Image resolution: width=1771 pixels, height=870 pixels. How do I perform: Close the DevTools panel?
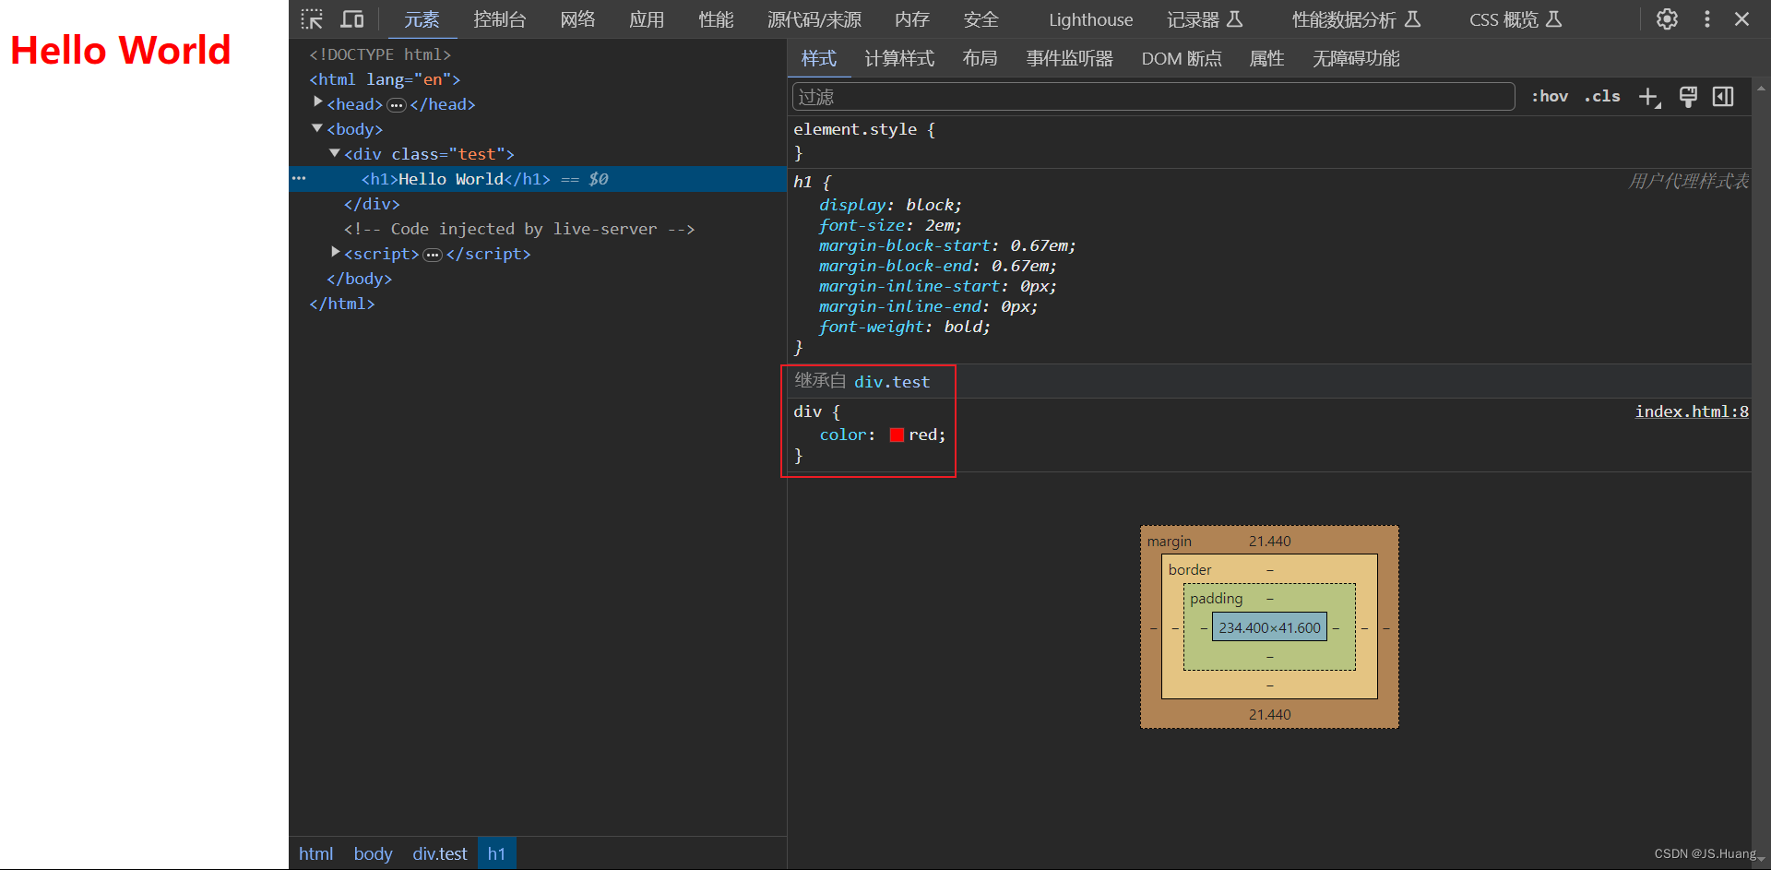click(1741, 19)
